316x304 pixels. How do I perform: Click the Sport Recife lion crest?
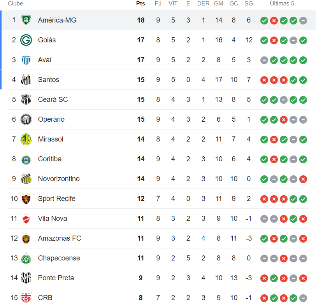26,199
